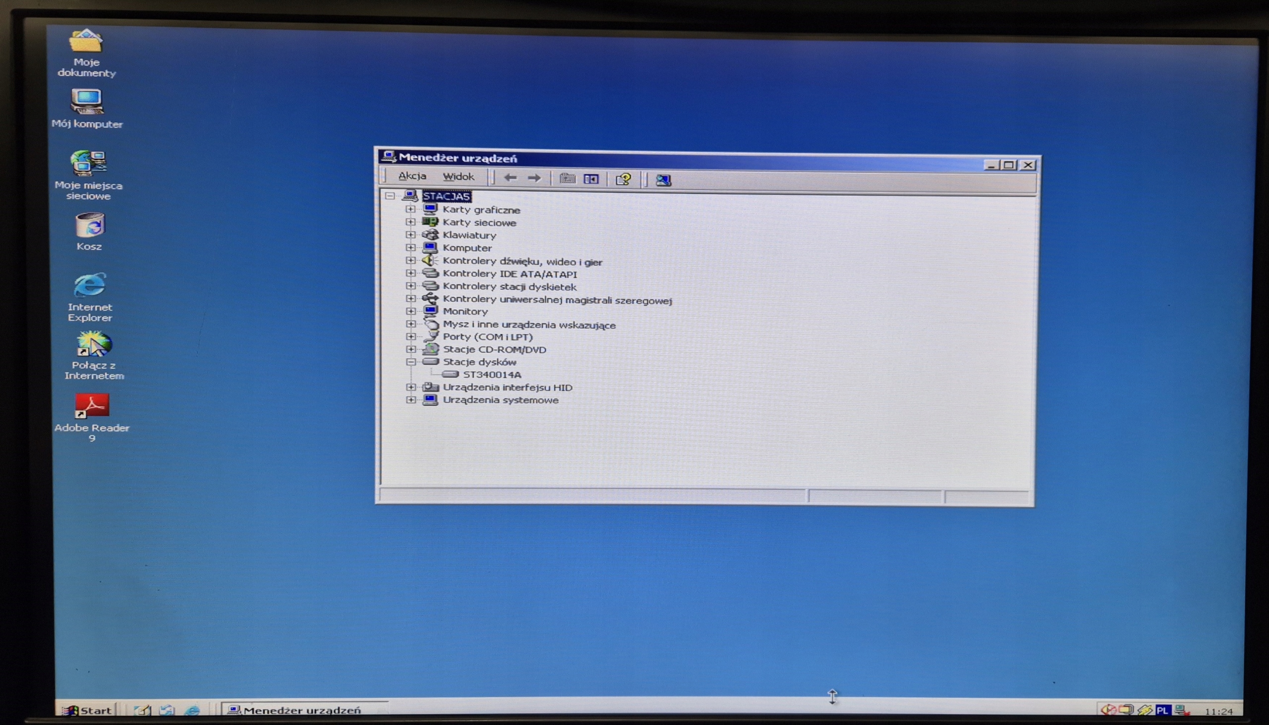Expand the Karty sieciowe category
The image size is (1269, 725).
coord(410,222)
